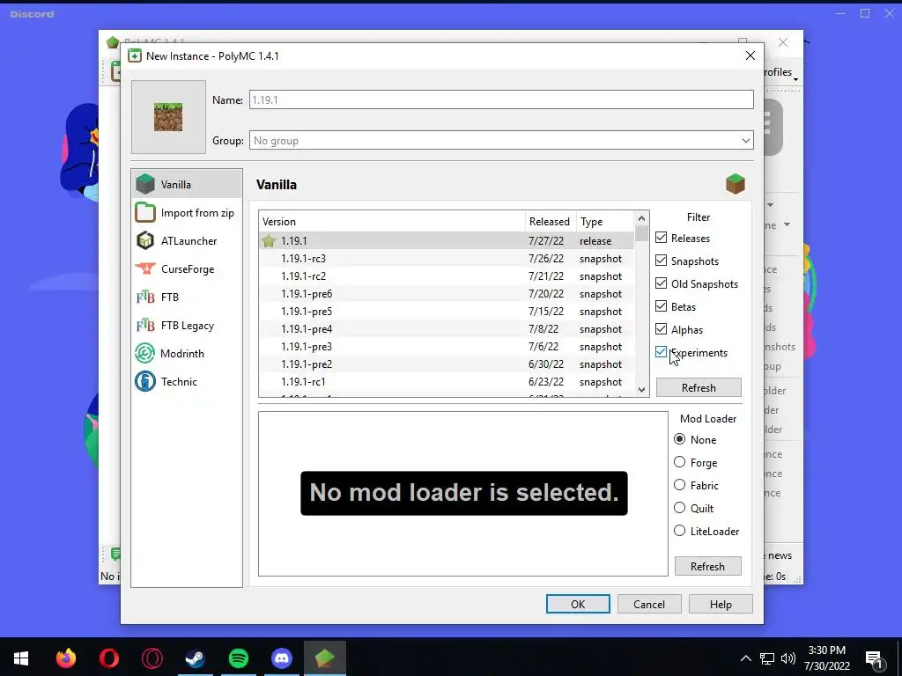
Task: Click the Name input field
Action: 501,100
